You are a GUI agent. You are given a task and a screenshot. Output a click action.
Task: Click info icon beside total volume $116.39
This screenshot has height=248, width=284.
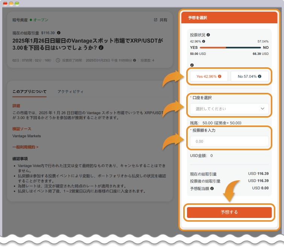click(x=59, y=33)
